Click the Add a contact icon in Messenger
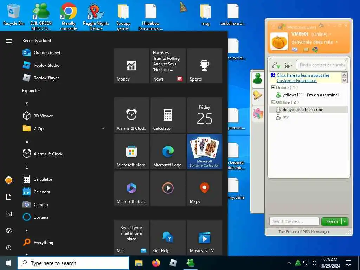360x270 pixels. point(276,65)
